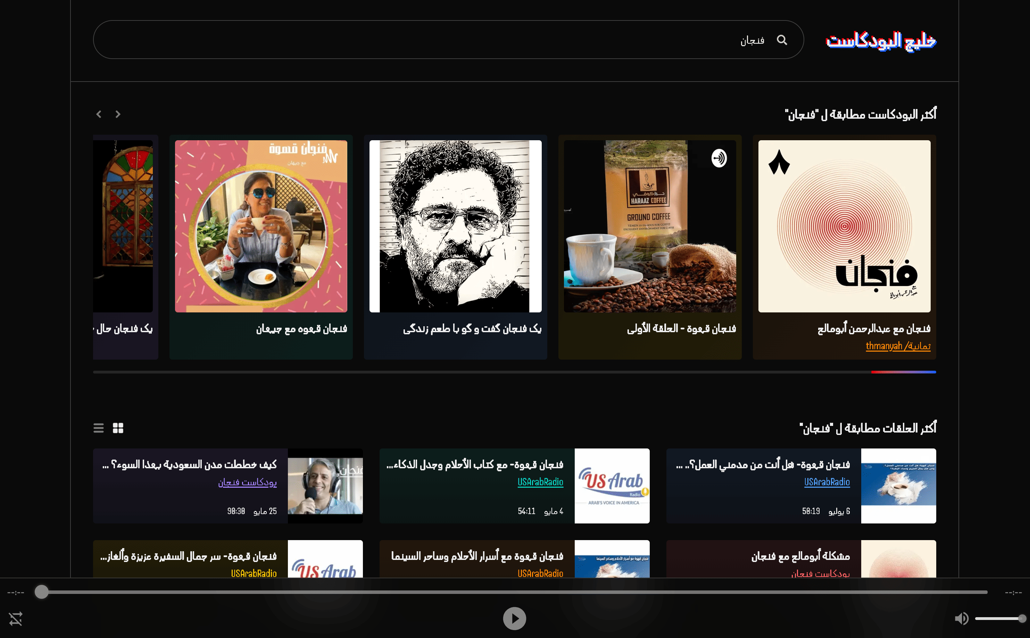The width and height of the screenshot is (1030, 638).
Task: Open the Haraaz Coffee podcast cover
Action: (x=650, y=226)
